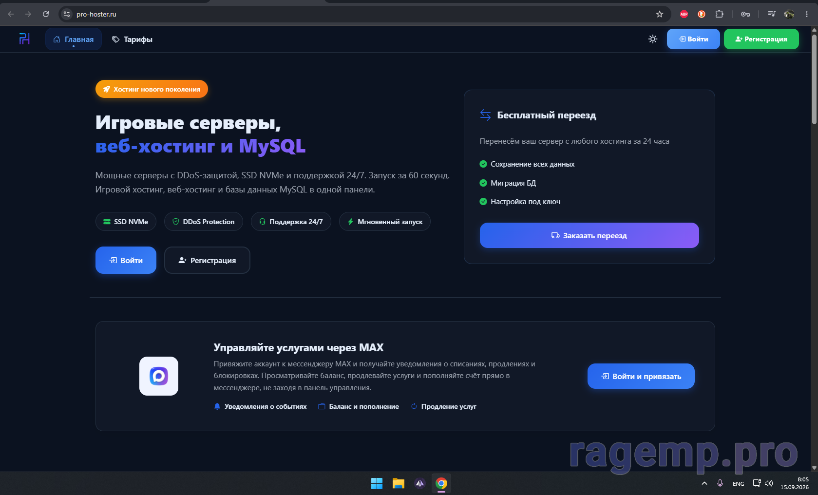Order migration with the Заказать переезд button
Screen dimensions: 818x495
coord(589,235)
